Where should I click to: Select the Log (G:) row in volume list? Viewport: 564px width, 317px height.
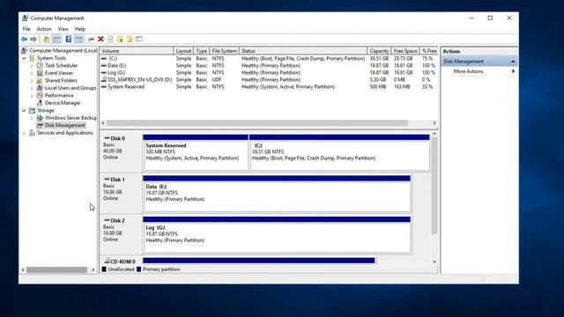coord(269,72)
